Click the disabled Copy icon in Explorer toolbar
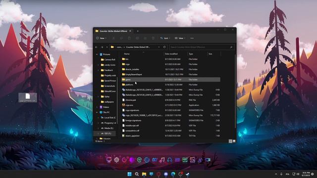The image size is (317, 178). point(121,38)
